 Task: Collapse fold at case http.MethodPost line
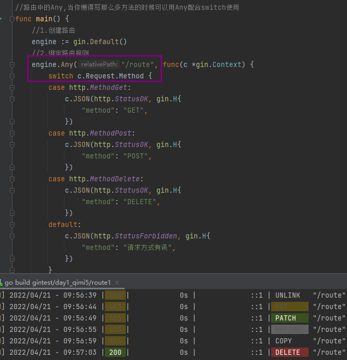12,134
